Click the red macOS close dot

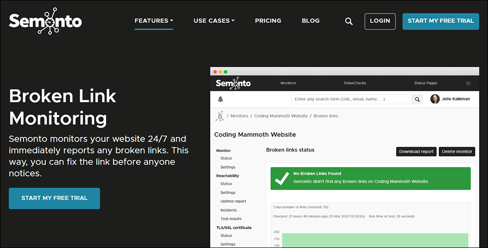click(215, 72)
